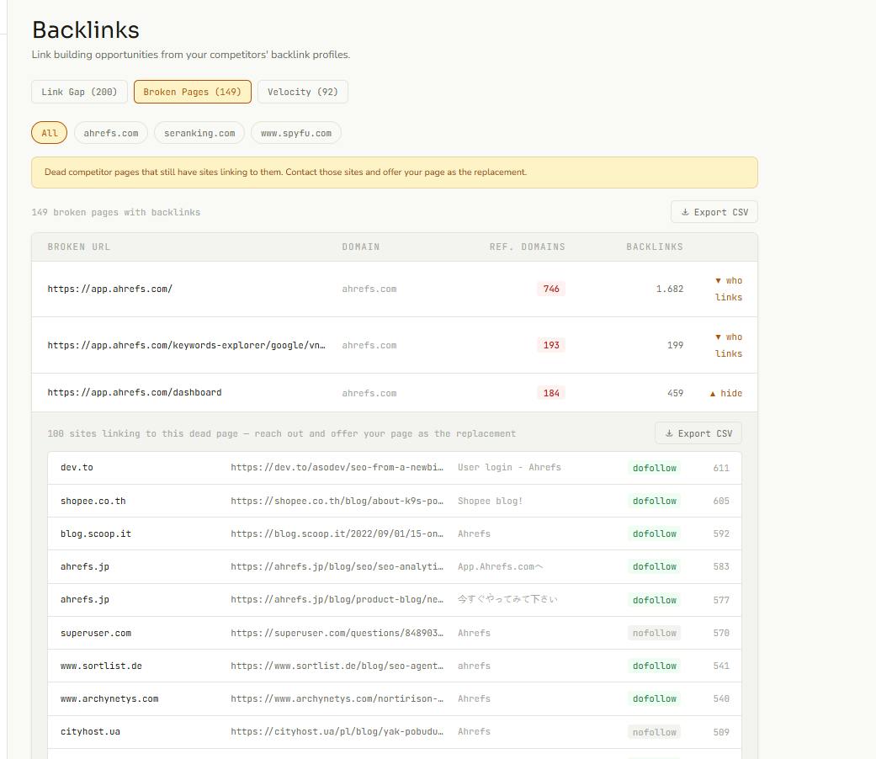
Task: Open the blog.scoop.it linking URL
Action: [x=337, y=534]
